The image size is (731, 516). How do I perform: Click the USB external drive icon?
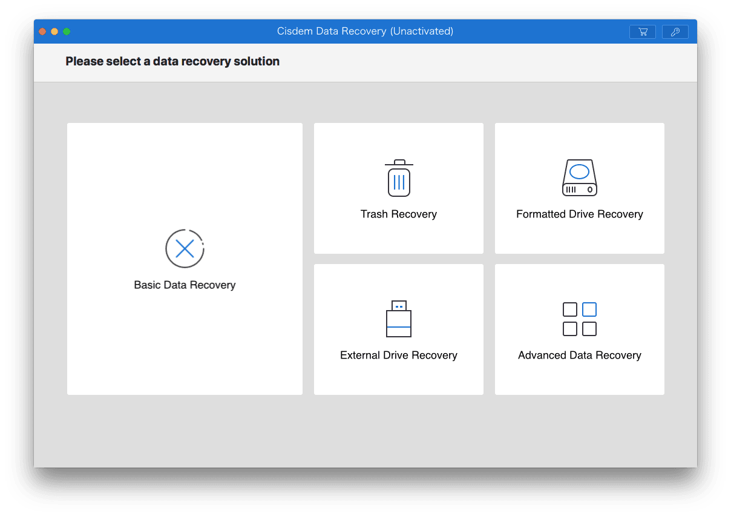(399, 319)
